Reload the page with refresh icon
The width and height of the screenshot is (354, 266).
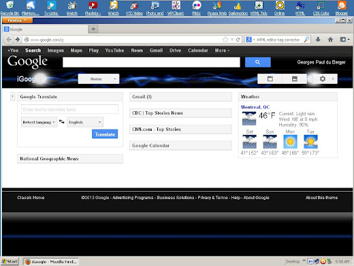[238, 40]
